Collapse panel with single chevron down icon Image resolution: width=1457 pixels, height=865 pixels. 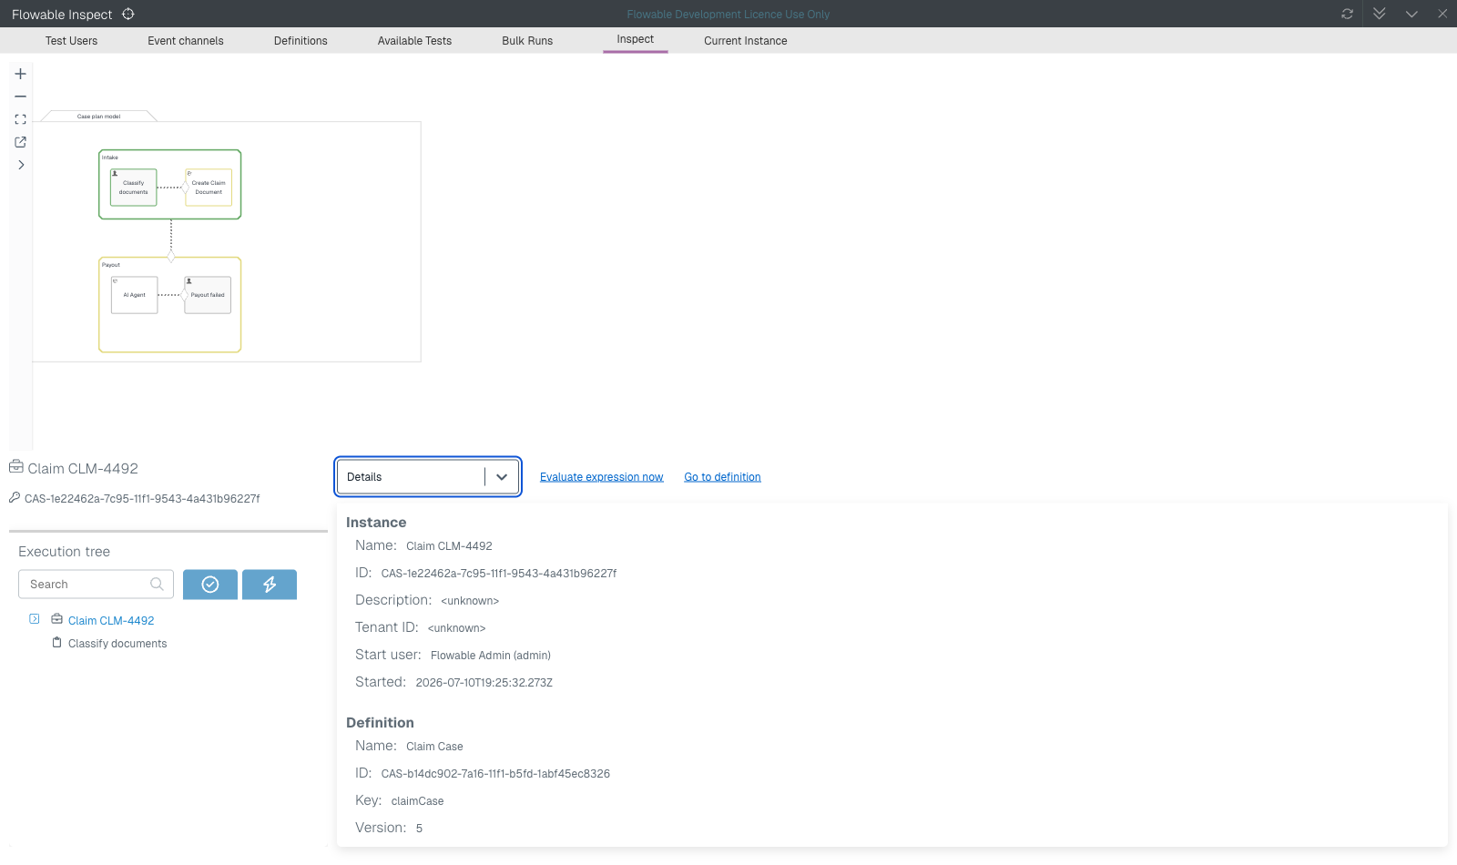pos(1411,14)
